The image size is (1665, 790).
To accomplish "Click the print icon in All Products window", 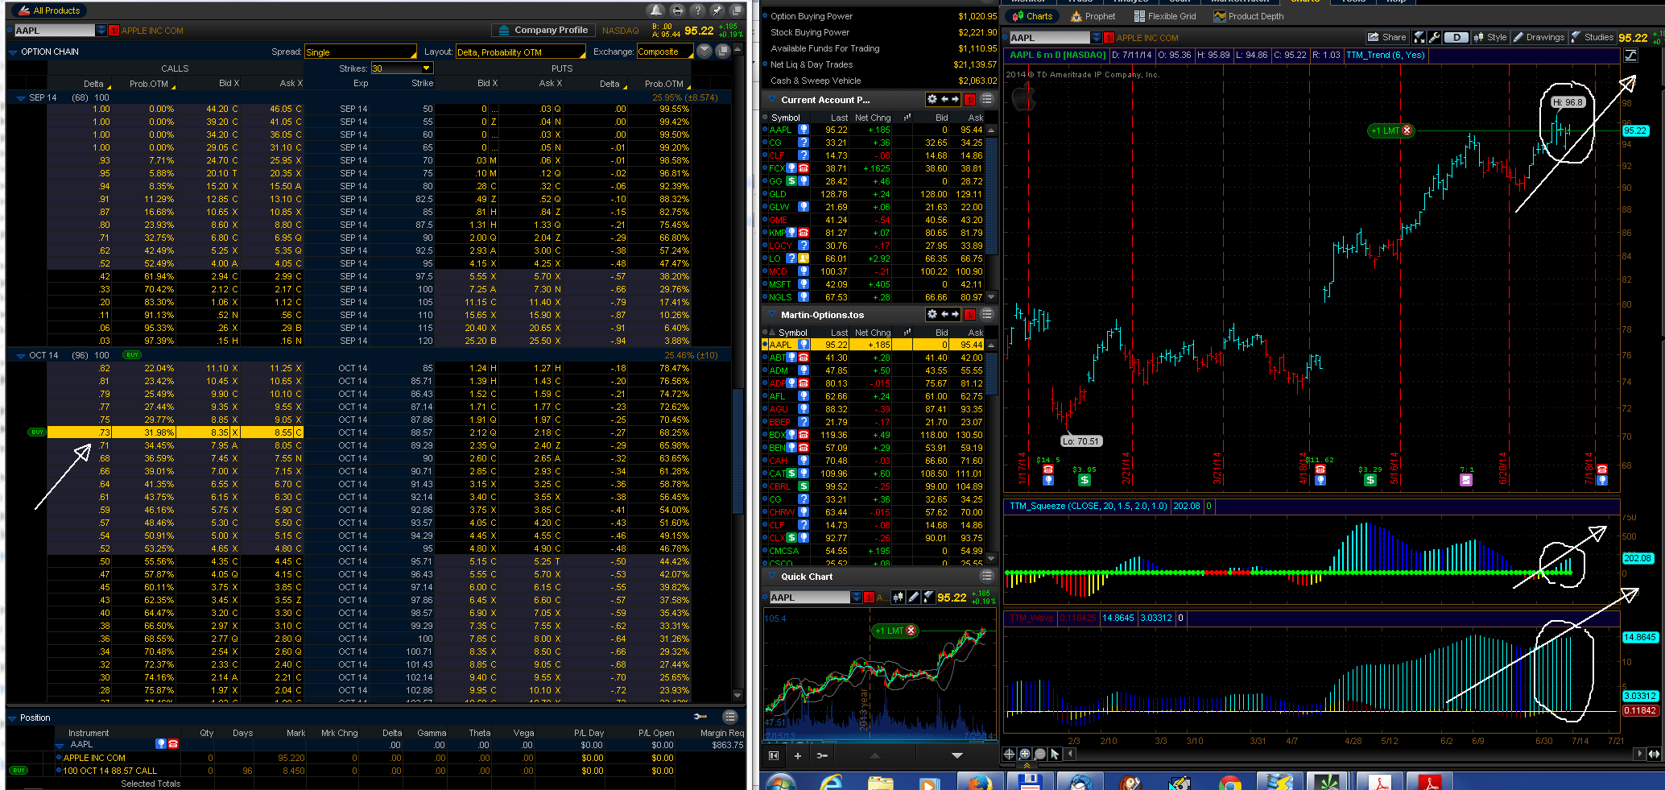I will click(x=677, y=10).
